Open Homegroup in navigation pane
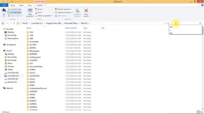Screen dimensions: 204x114 (11, 45)
